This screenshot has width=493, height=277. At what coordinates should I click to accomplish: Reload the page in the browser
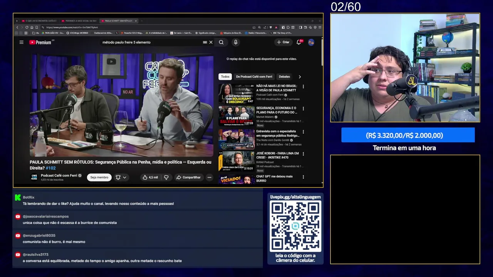27,27
